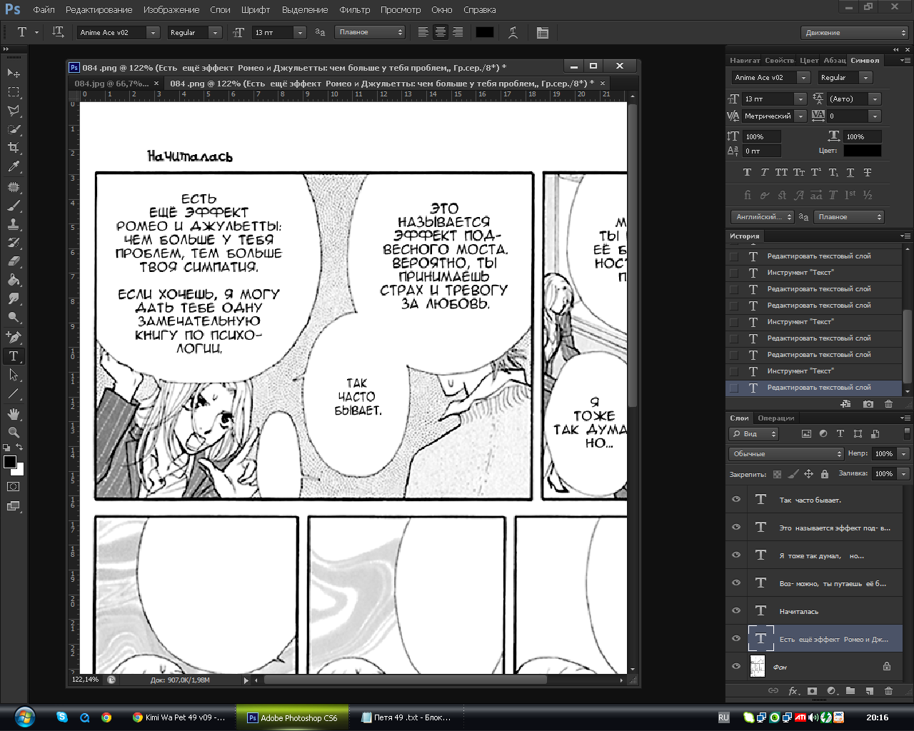Select the Horizontal Type tool

tap(14, 356)
